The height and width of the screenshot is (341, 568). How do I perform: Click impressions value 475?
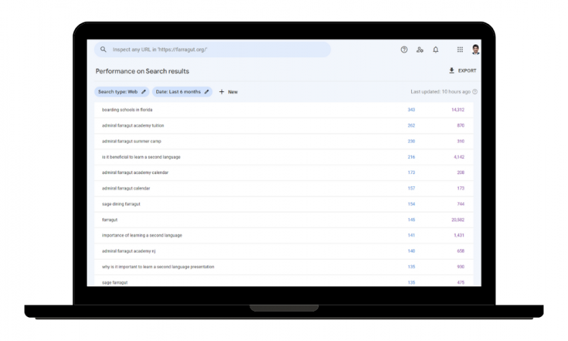click(460, 282)
